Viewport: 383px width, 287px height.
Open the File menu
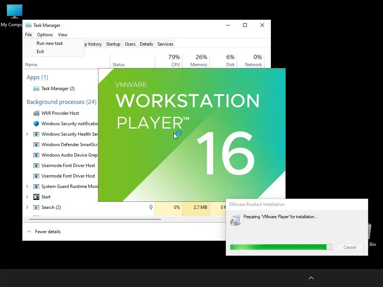tap(28, 35)
